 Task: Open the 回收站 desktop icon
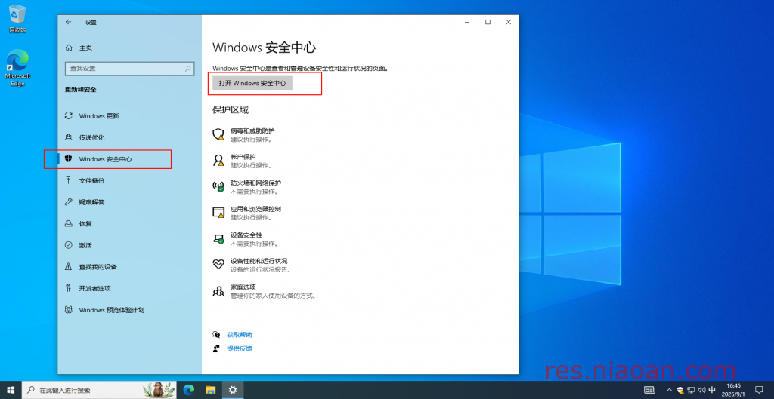(x=17, y=20)
